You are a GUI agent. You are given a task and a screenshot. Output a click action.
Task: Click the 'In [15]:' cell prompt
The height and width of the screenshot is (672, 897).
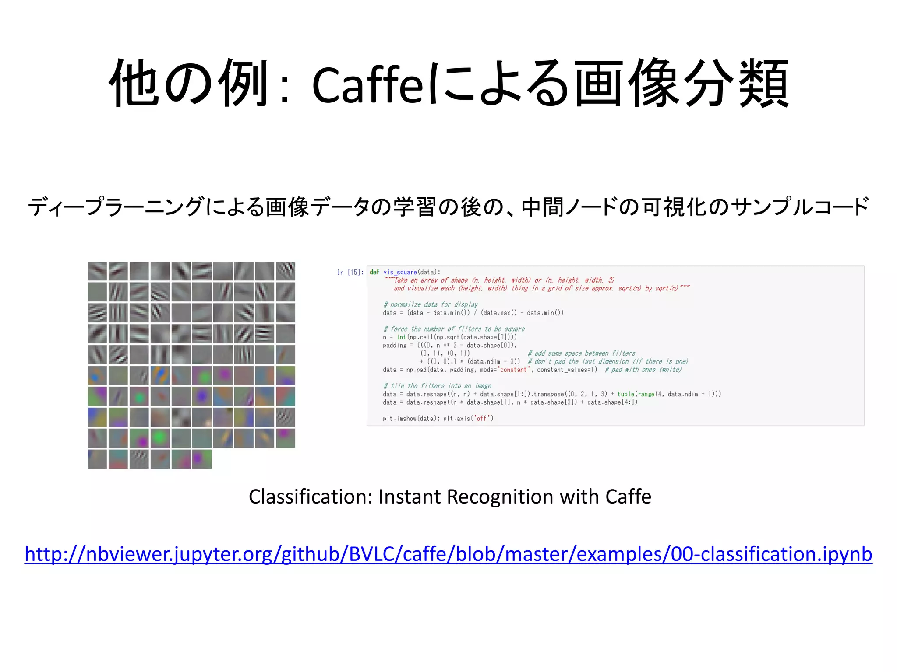click(x=350, y=273)
